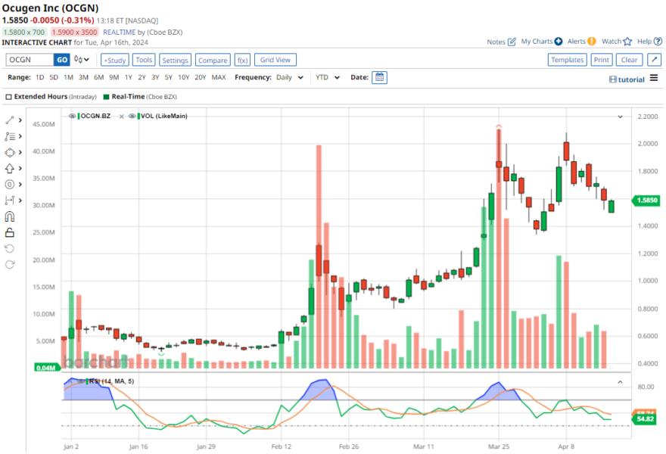The image size is (666, 454).
Task: Select the 1D range
Action: click(39, 77)
